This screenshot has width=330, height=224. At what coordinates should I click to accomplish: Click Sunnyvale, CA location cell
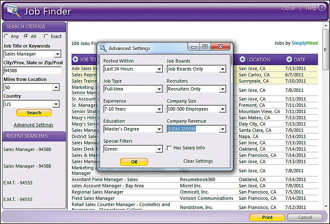(x=254, y=81)
